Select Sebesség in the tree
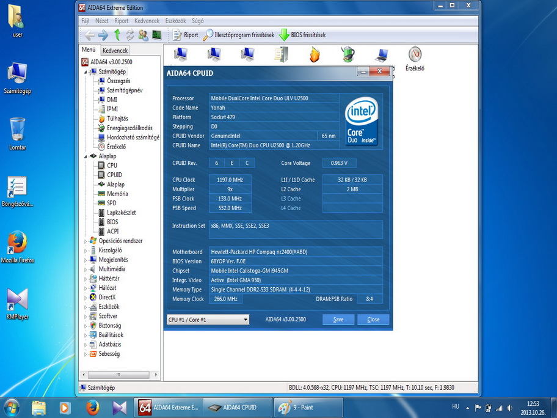The width and height of the screenshot is (557, 418). 109,354
